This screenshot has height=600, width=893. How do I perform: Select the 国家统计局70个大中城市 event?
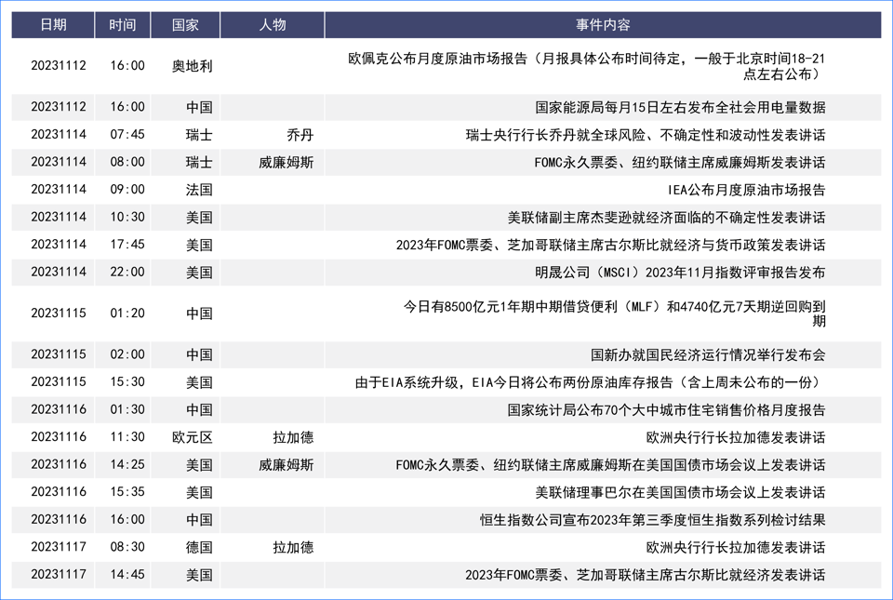(x=666, y=410)
